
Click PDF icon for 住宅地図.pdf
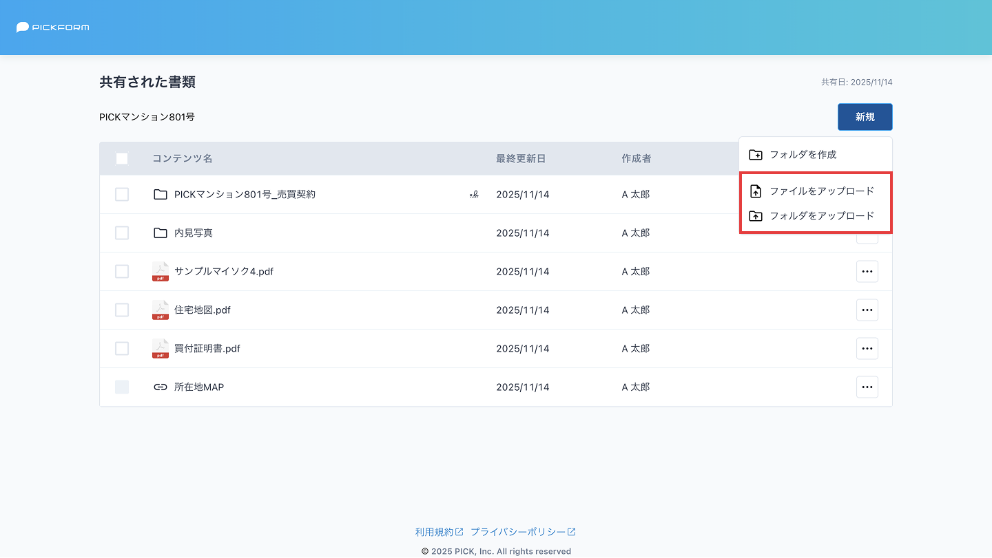[161, 310]
